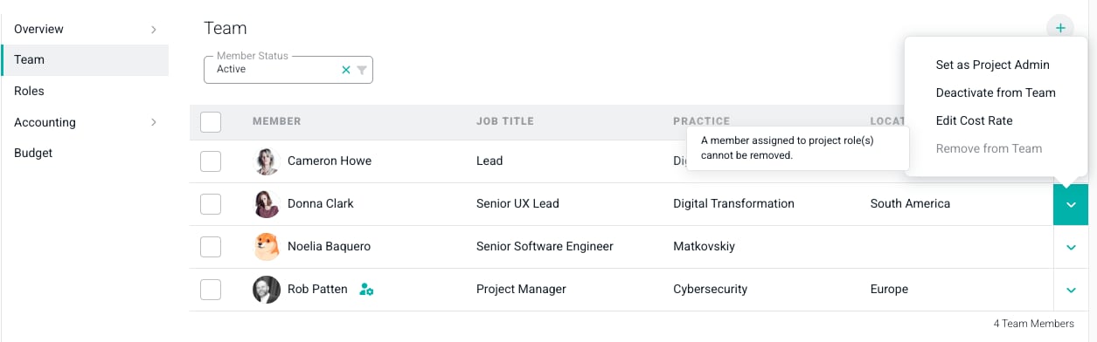Open the Member Status filter funnel icon
This screenshot has height=342, width=1097.
pyautogui.click(x=362, y=70)
